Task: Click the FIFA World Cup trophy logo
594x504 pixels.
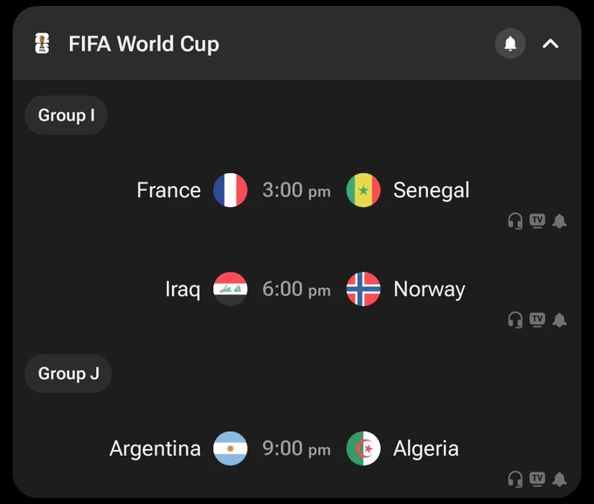Action: coord(42,44)
